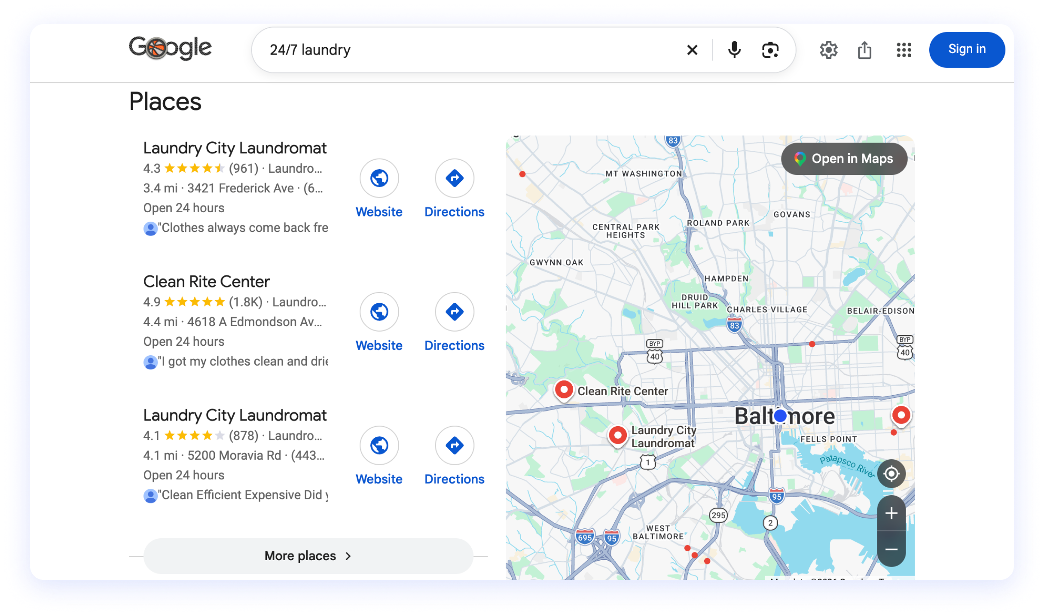Click the Laundry City Laundromat map pin

pos(618,436)
